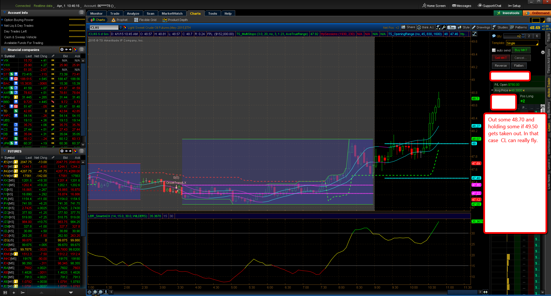Click the Flatten position button
The image size is (551, 296).
coord(519,66)
